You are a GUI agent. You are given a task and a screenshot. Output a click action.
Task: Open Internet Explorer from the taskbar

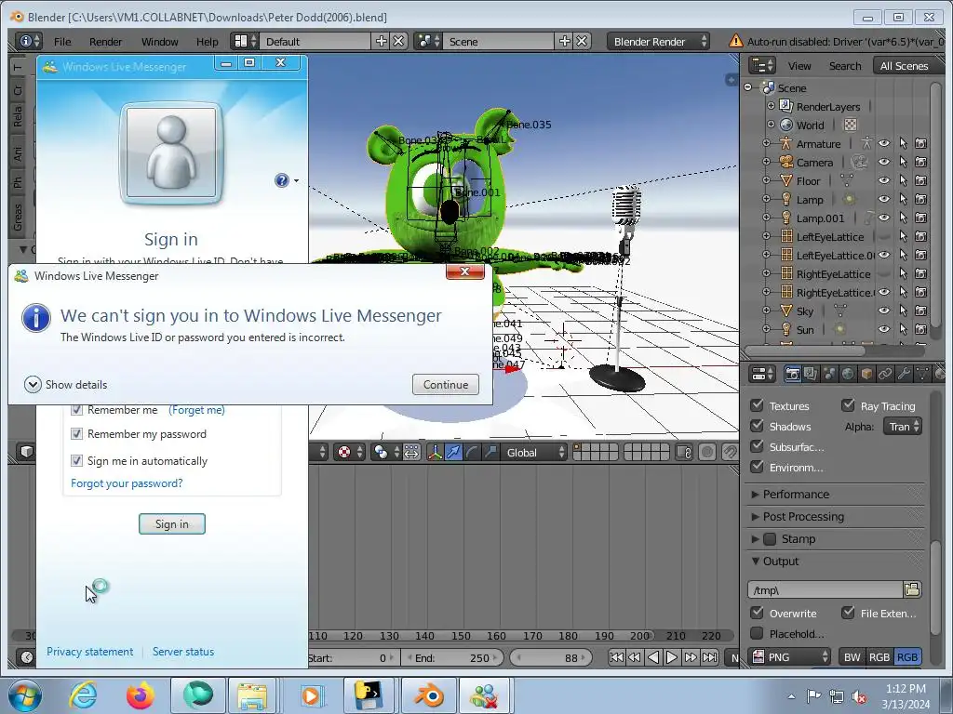click(83, 695)
